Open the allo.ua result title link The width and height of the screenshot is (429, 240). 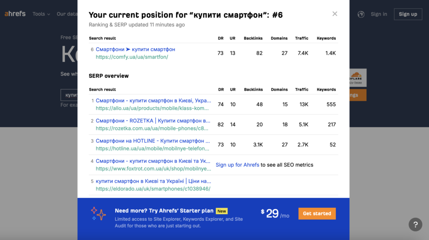pyautogui.click(x=153, y=101)
